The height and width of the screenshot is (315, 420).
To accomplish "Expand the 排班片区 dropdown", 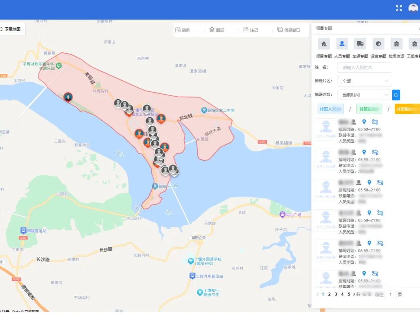I will pos(364,81).
